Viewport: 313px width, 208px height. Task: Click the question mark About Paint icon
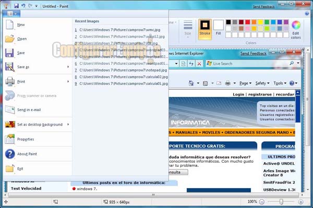pos(10,154)
